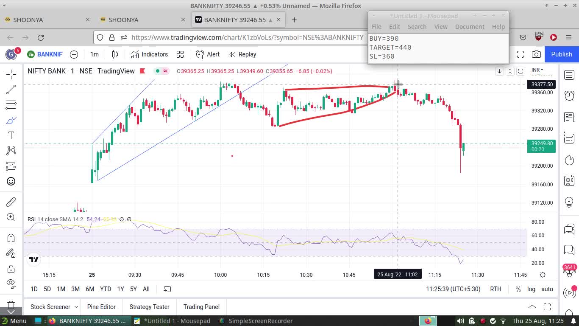
Task: Toggle auto scale mode
Action: click(547, 289)
